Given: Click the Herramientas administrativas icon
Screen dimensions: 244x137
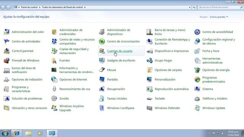Looking at the screenshot, I should tap(197, 61).
